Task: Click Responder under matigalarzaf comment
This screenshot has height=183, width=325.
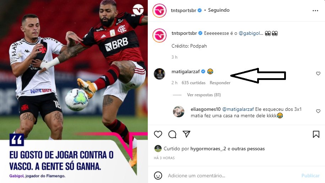Action: 220,83
